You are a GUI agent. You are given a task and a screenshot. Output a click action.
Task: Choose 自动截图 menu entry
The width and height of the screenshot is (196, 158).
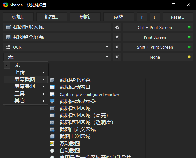click(96, 151)
